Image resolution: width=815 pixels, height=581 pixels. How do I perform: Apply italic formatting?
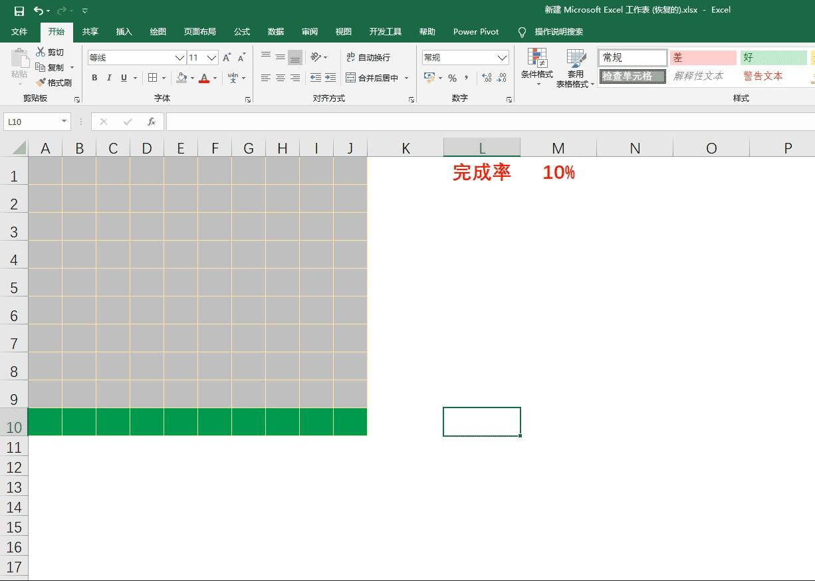click(109, 78)
